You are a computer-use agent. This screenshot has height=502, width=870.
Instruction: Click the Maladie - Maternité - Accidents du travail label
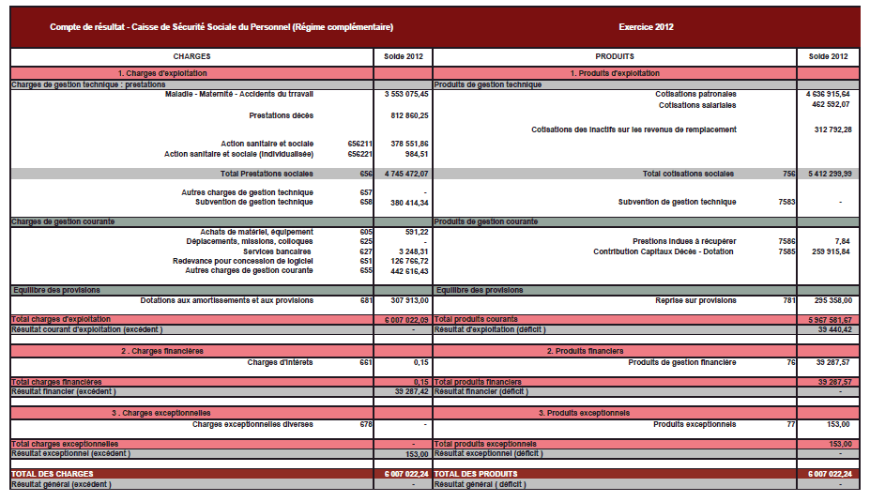[238, 95]
